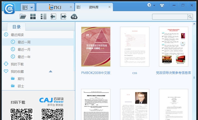Click the 扫码下载 label
This screenshot has height=120, width=198.
pyautogui.click(x=18, y=102)
